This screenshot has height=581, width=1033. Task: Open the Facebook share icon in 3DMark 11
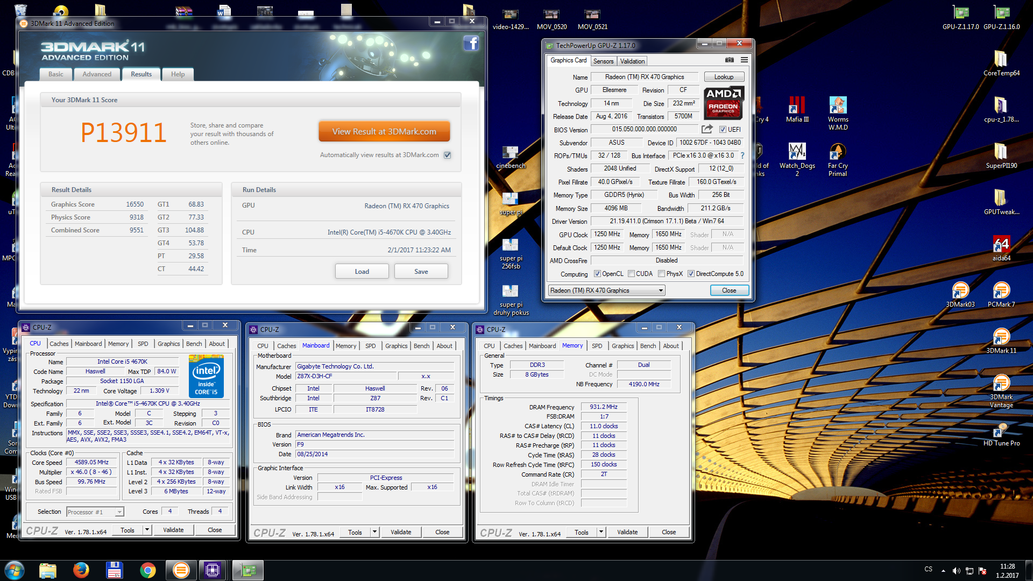[x=471, y=43]
